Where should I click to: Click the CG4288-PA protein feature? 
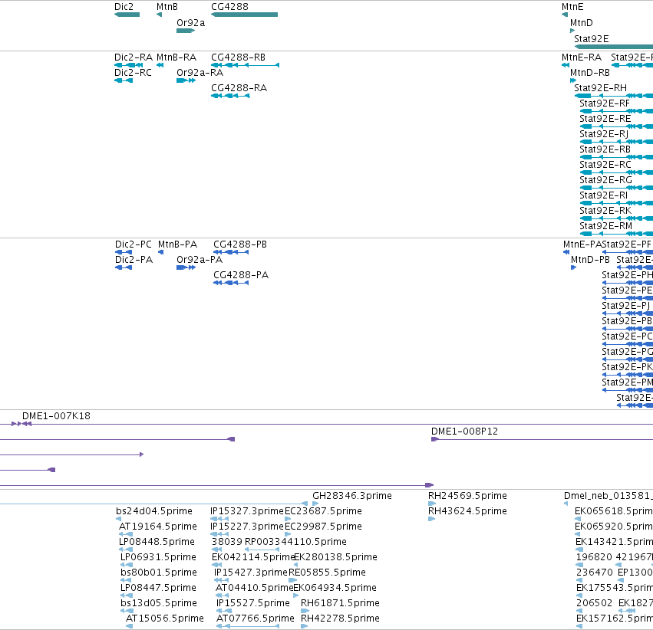pos(231,283)
